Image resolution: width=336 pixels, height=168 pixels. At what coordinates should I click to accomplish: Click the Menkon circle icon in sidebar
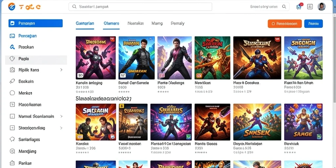click(x=12, y=93)
